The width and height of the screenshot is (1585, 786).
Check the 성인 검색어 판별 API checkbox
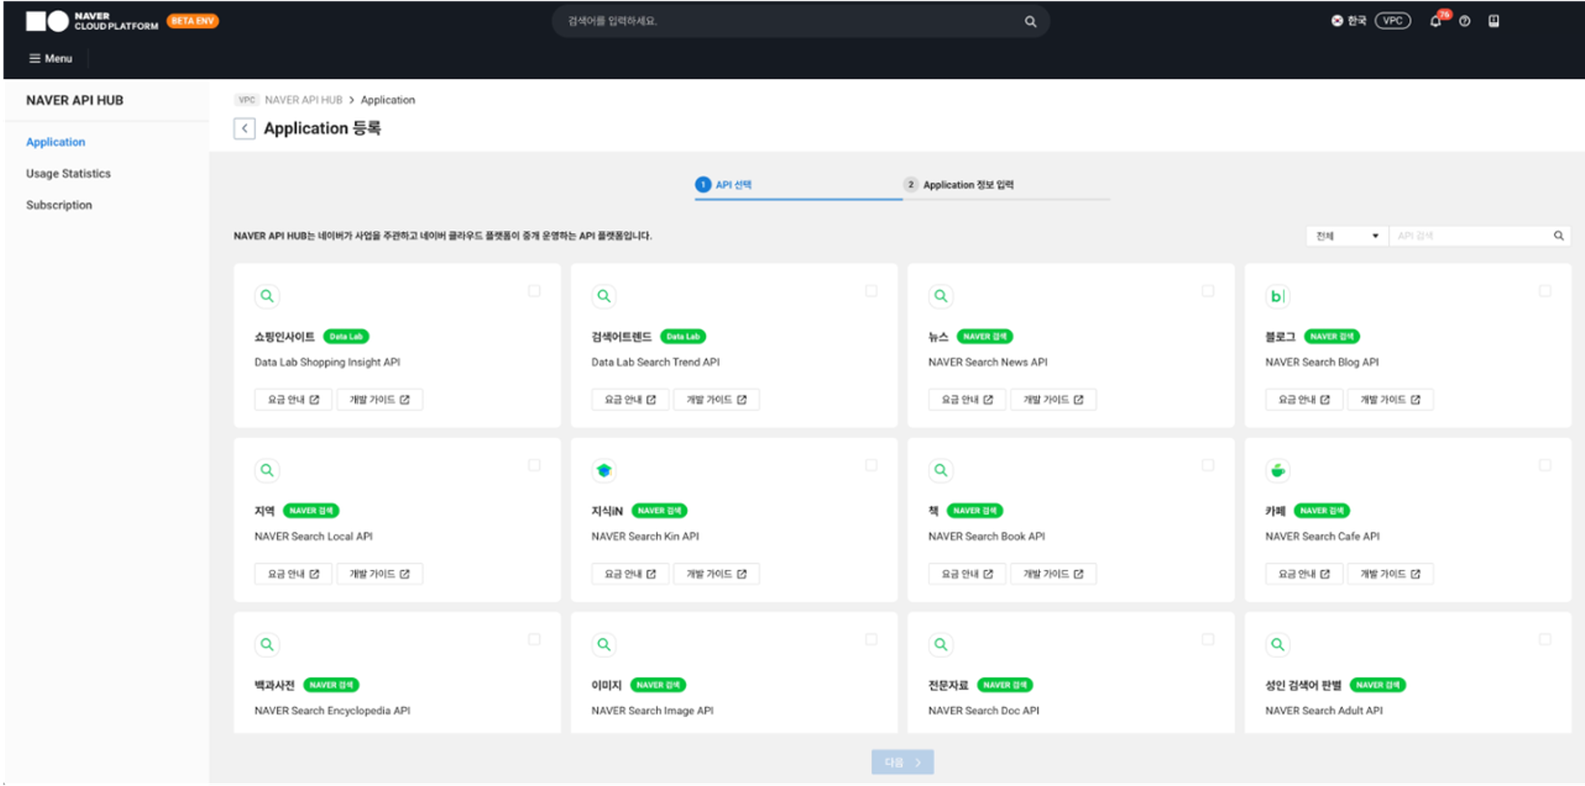[1545, 639]
